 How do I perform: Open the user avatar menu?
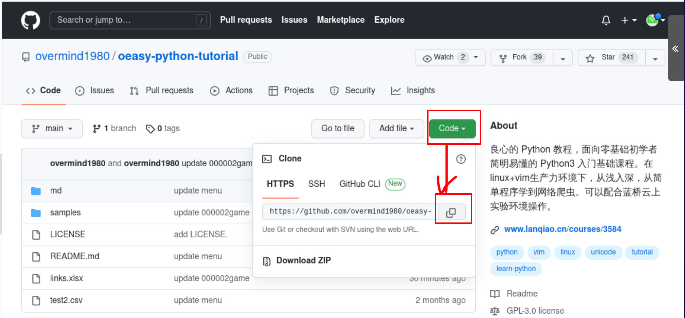click(655, 20)
